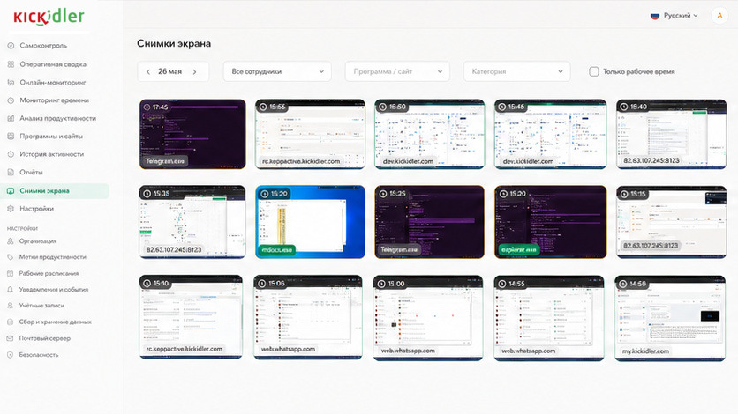Click the Самоконтроль sidebar icon
Viewport: 738px width, 414px height.
pos(11,46)
